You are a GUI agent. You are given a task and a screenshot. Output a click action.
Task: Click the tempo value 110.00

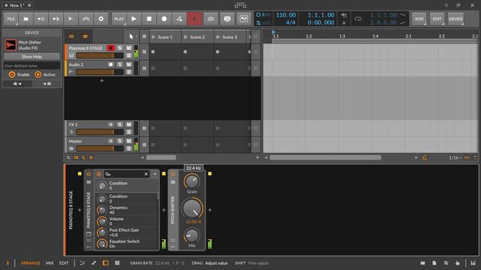[286, 15]
